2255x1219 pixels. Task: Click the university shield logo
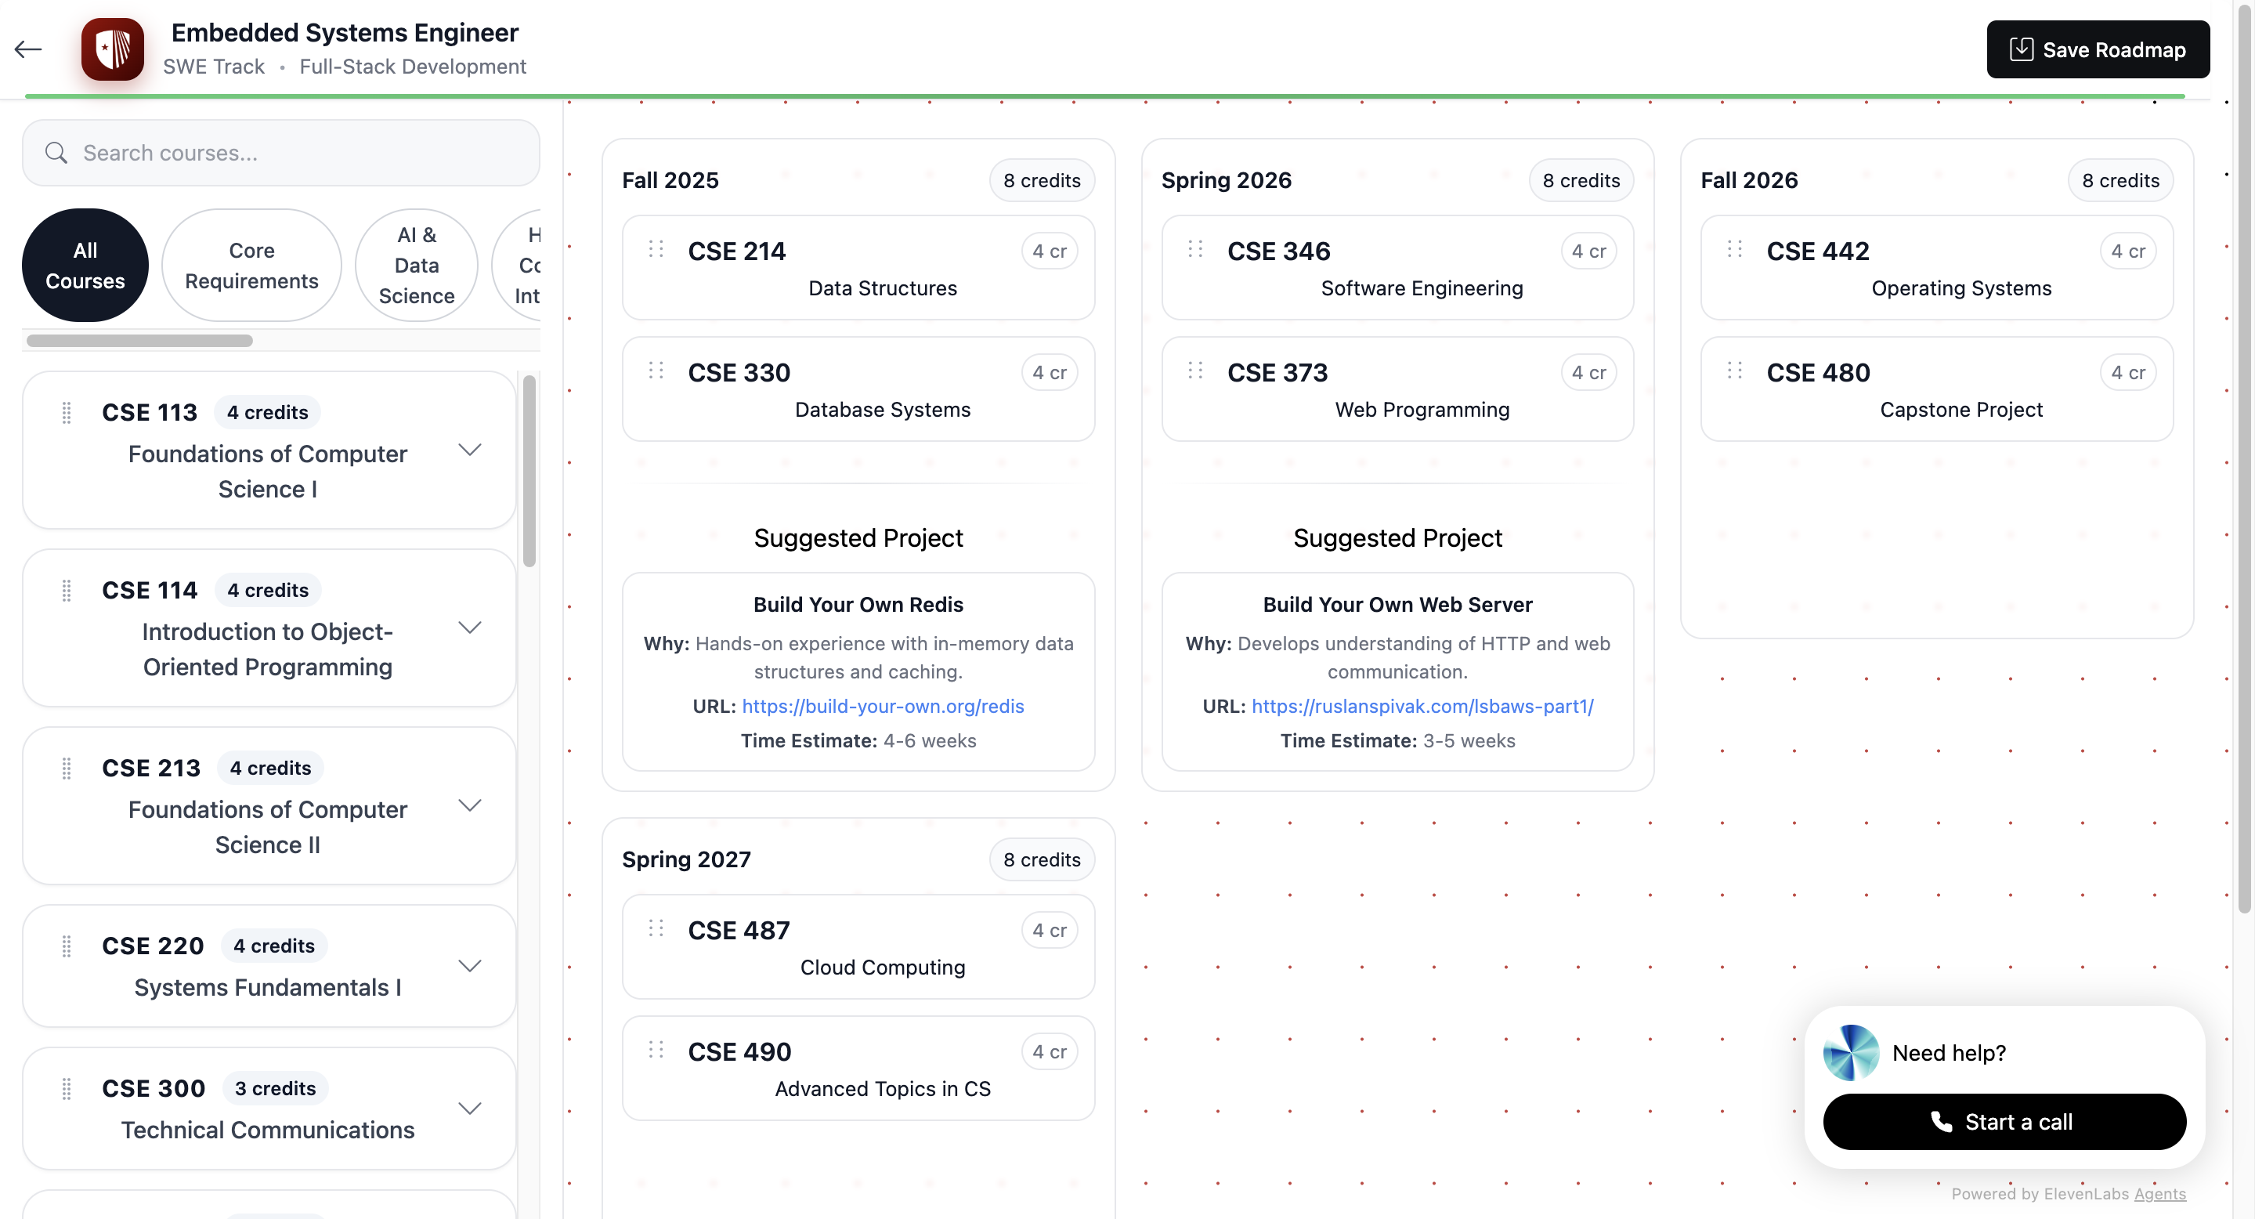coord(112,49)
